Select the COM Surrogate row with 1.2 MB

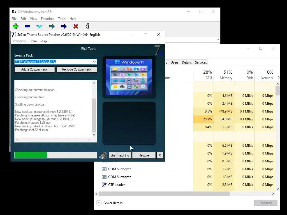(185, 177)
